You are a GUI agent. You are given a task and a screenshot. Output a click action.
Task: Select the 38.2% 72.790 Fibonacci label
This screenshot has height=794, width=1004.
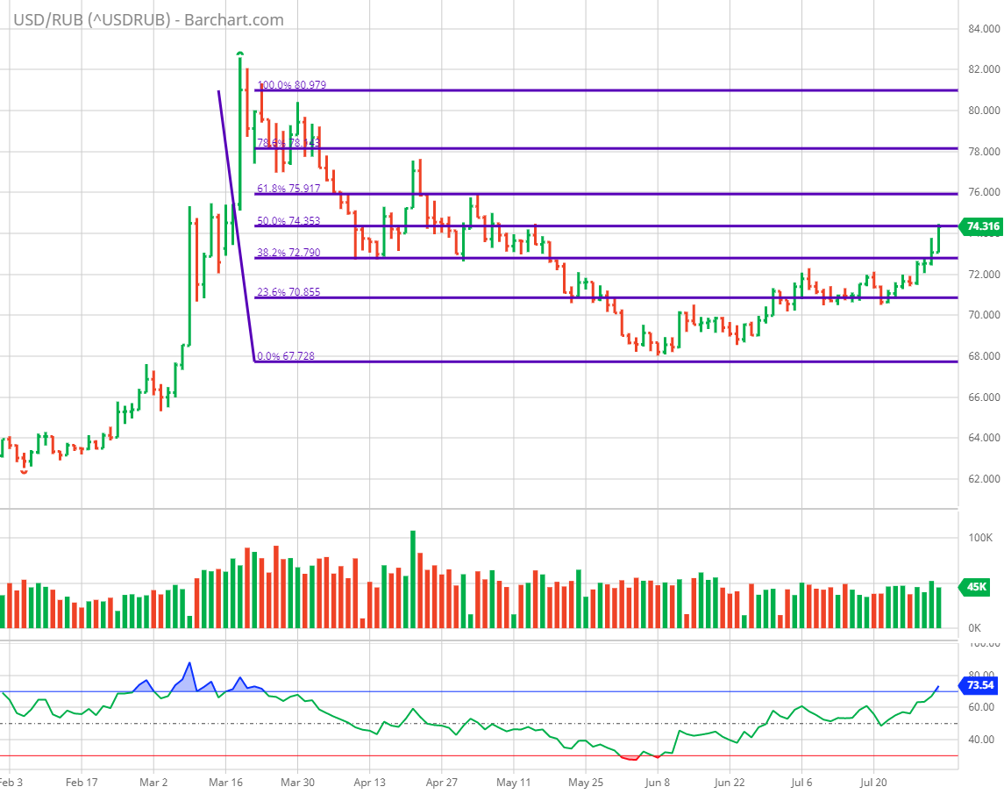(288, 253)
